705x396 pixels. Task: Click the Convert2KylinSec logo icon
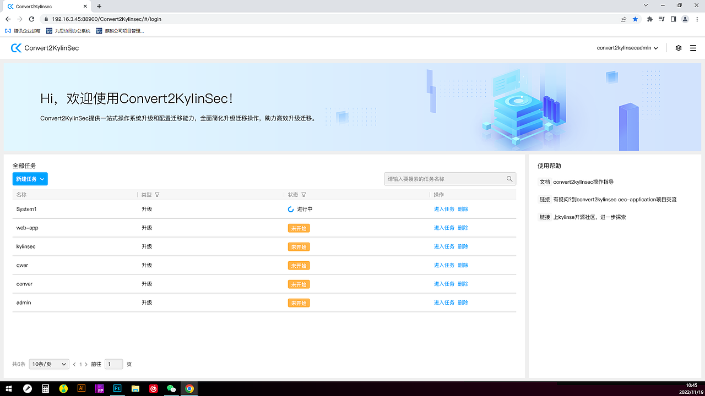(x=16, y=48)
